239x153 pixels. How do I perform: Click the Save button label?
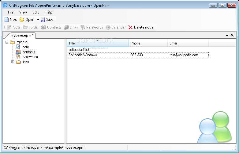50,20
